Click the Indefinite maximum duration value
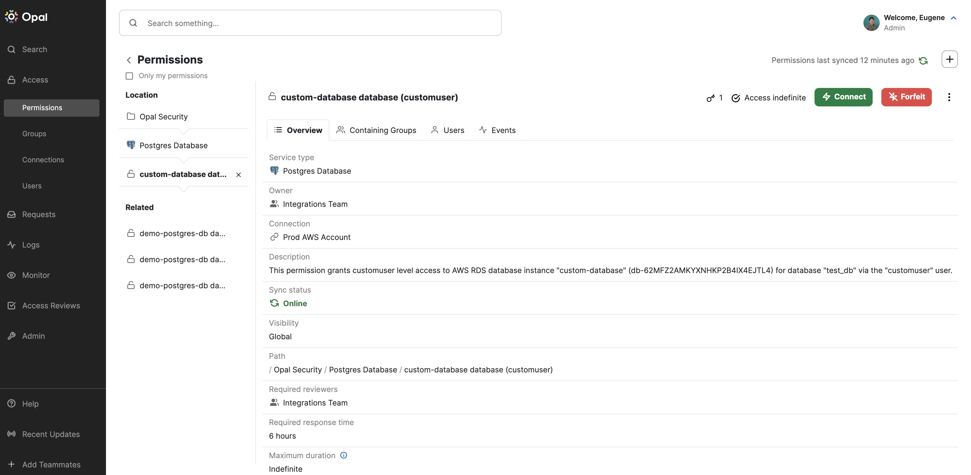The width and height of the screenshot is (971, 475). [286, 469]
